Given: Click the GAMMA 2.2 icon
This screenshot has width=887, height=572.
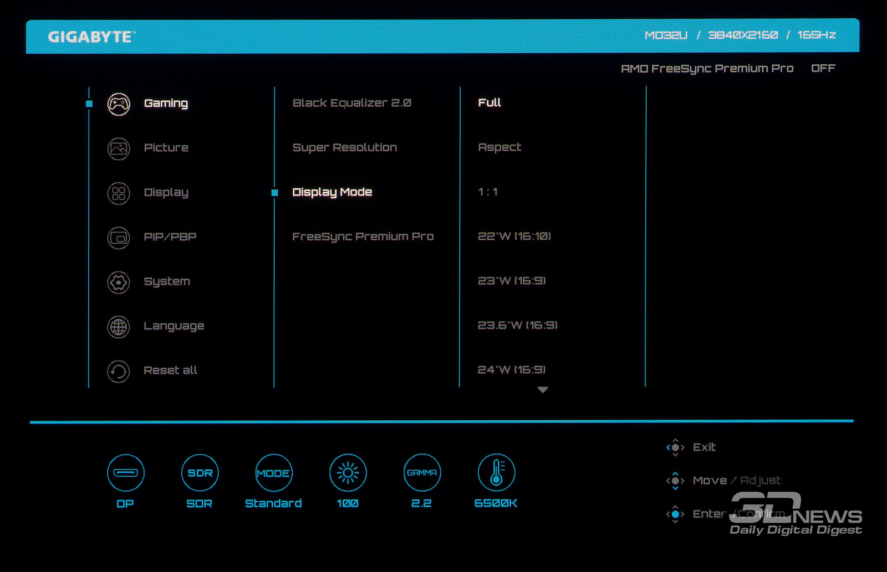Looking at the screenshot, I should pos(422,472).
